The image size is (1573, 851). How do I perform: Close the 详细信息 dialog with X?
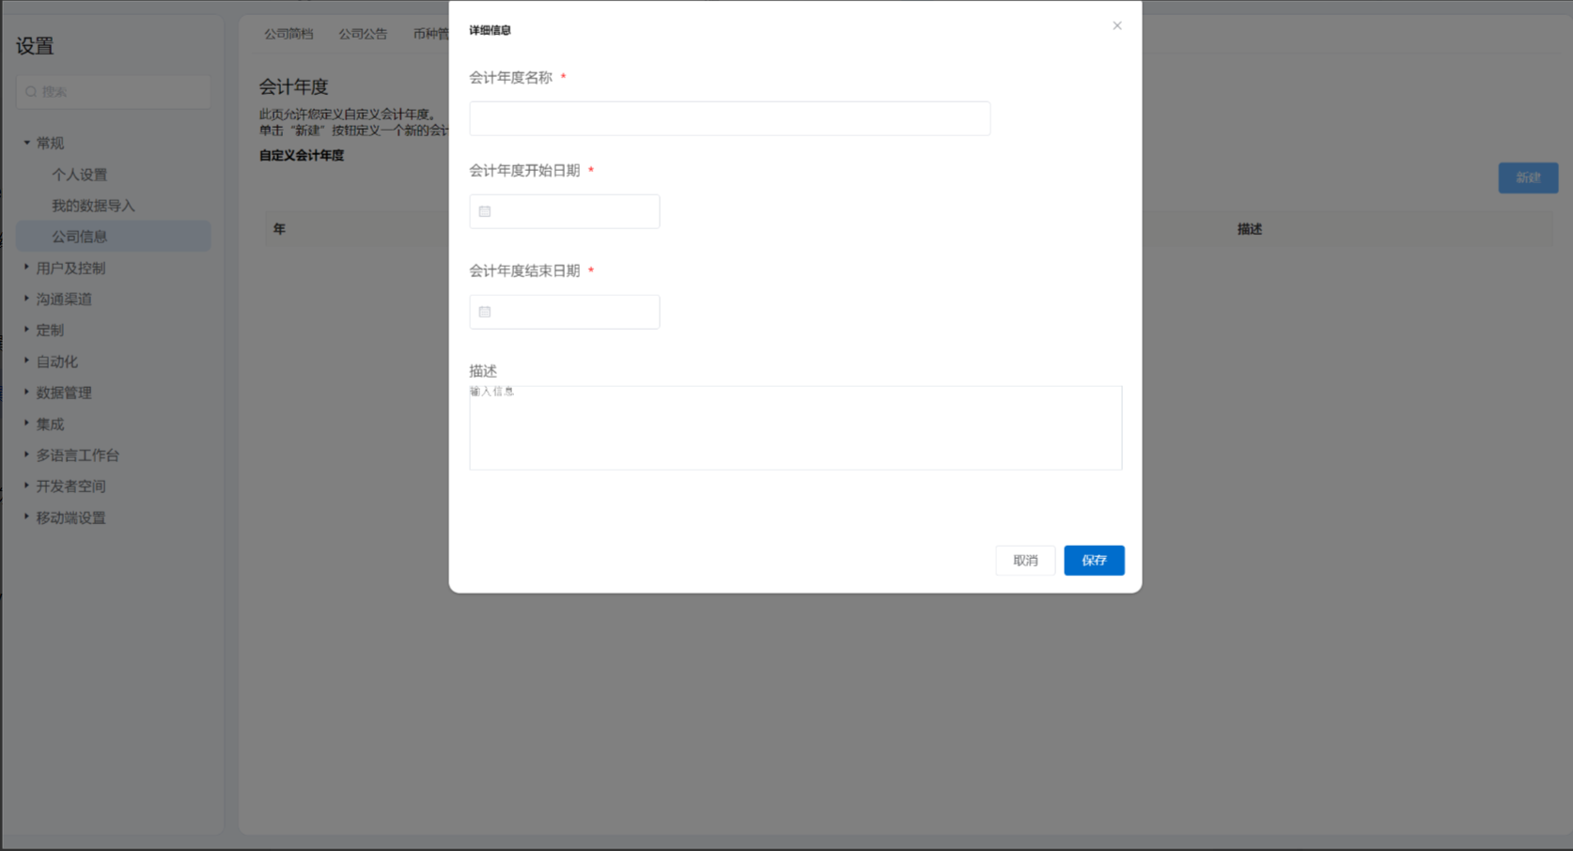pyautogui.click(x=1116, y=25)
